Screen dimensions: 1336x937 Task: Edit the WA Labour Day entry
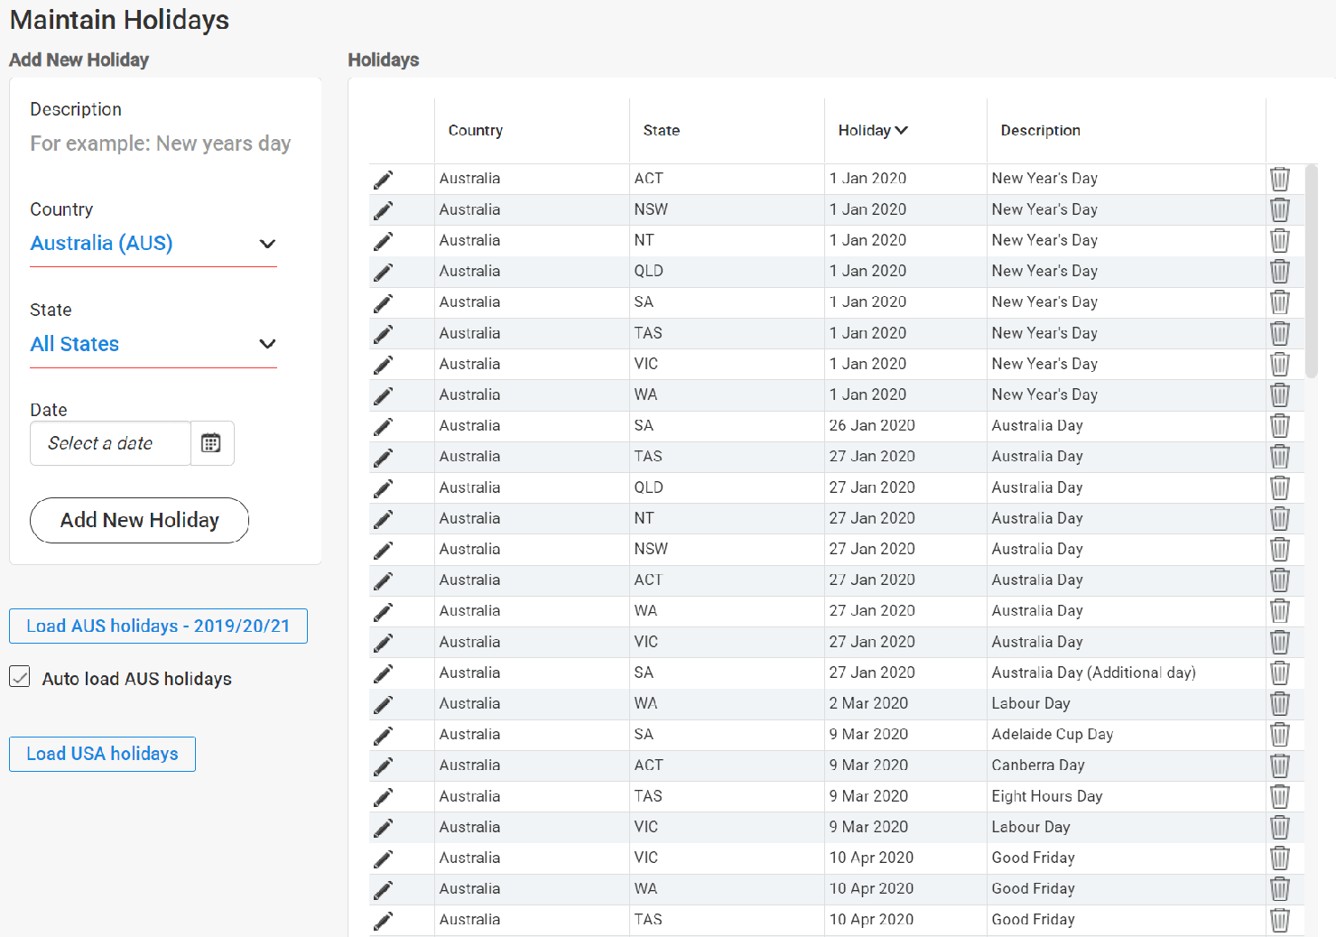tap(383, 703)
